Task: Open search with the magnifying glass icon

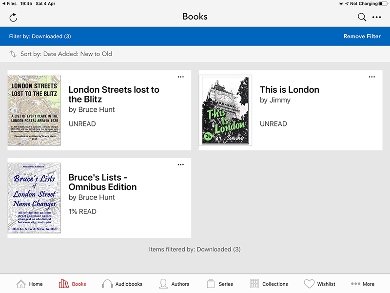Action: (362, 18)
